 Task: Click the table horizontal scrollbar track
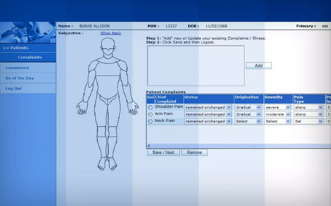point(241,146)
